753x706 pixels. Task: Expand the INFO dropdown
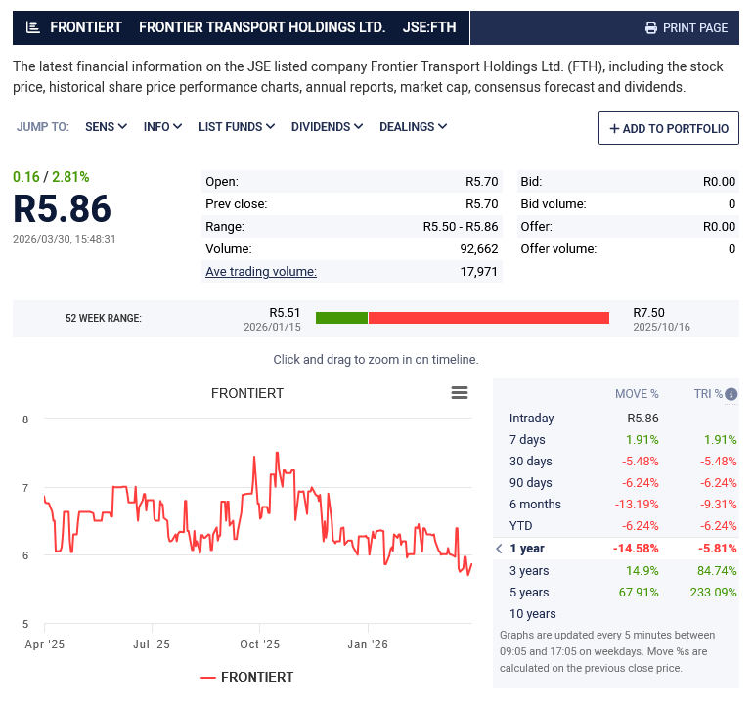[x=162, y=127]
